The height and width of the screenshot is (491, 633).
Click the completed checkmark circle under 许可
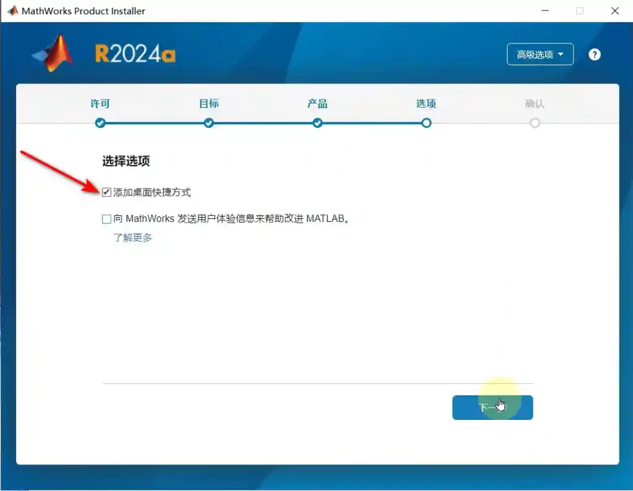pos(100,123)
